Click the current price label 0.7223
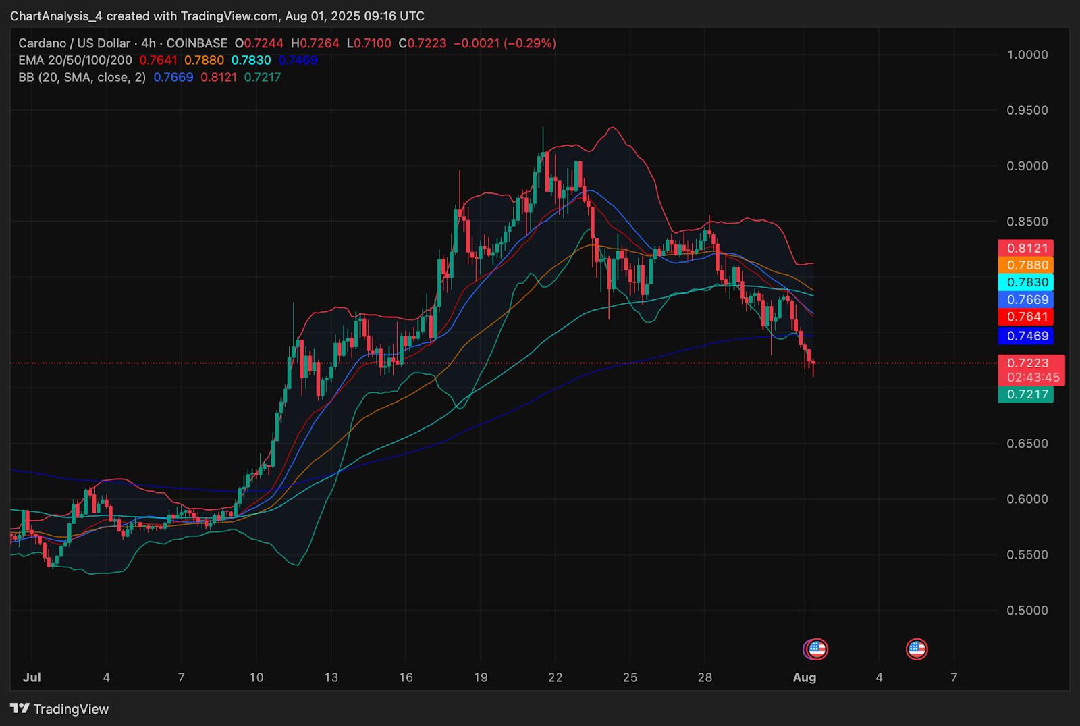 tap(1028, 363)
